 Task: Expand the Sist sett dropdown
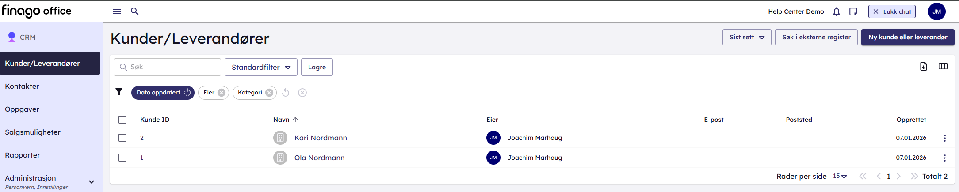tap(747, 37)
